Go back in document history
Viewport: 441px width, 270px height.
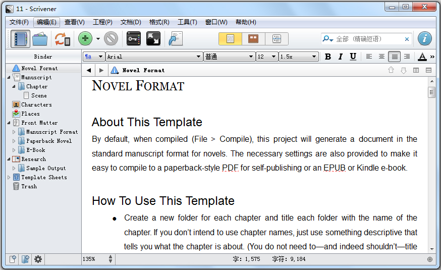coord(89,70)
